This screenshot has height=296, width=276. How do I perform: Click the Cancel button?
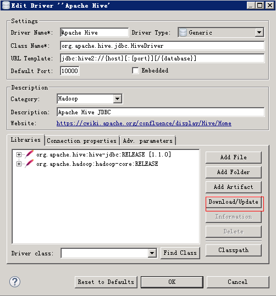[x=238, y=282]
